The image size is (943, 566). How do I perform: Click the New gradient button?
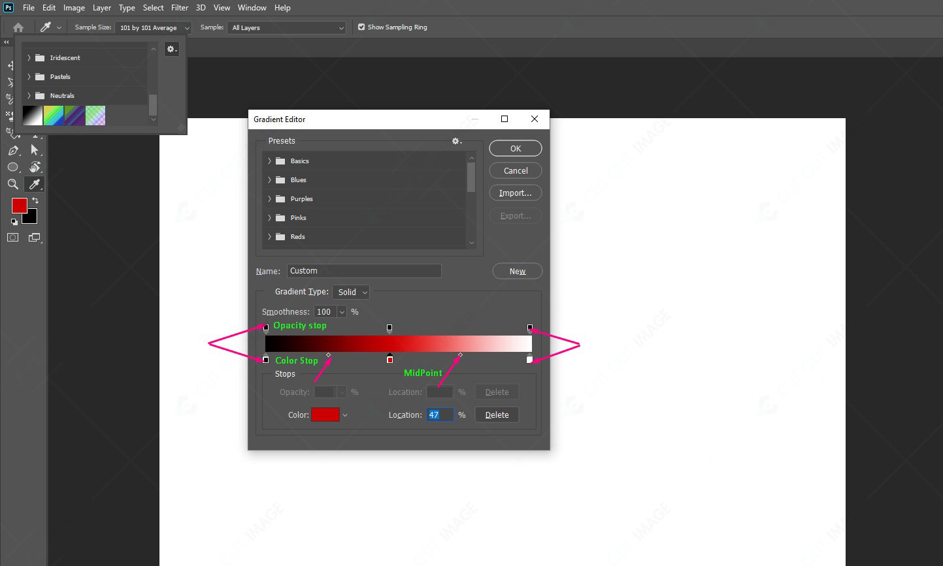tap(518, 271)
